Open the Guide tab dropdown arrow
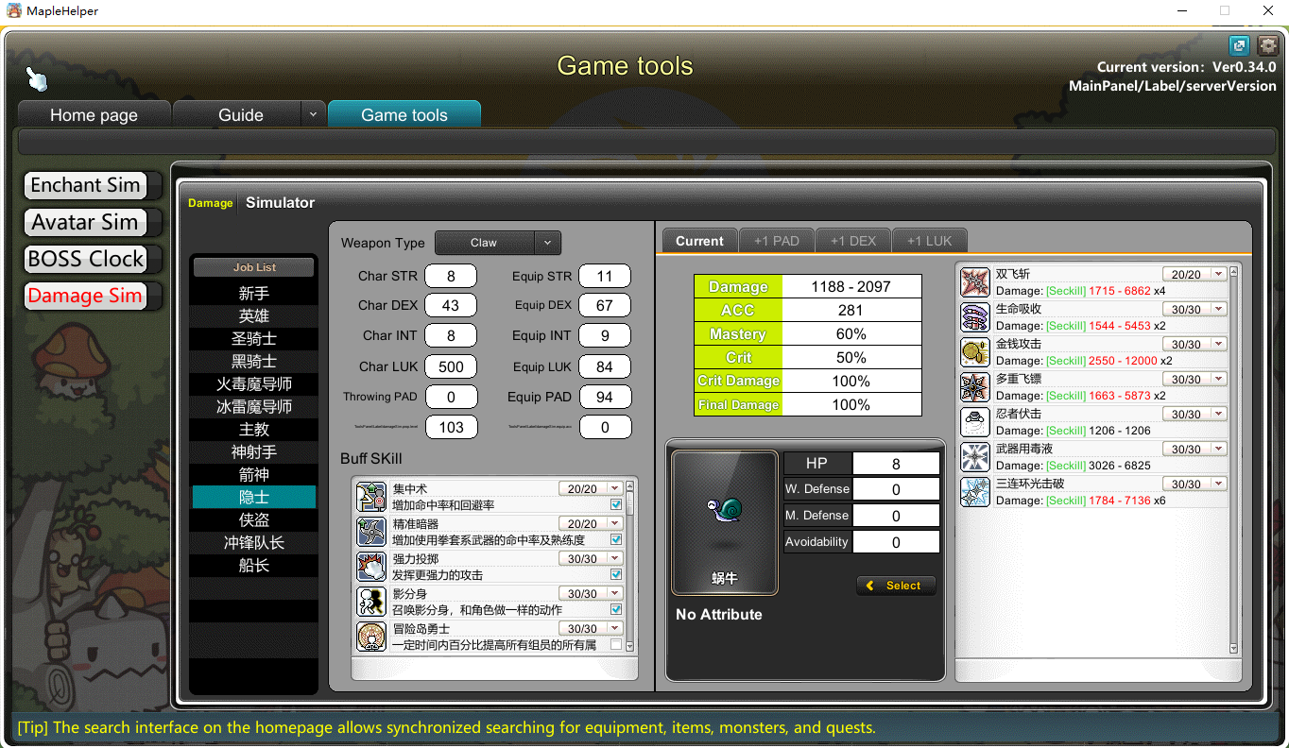This screenshot has height=748, width=1289. [x=313, y=114]
